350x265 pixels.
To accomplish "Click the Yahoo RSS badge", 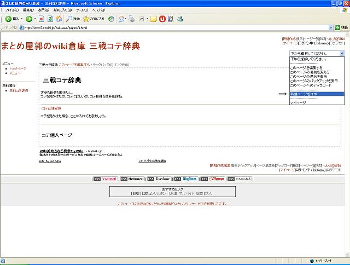I will point(106,178).
